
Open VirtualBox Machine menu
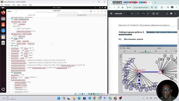coord(8,5)
